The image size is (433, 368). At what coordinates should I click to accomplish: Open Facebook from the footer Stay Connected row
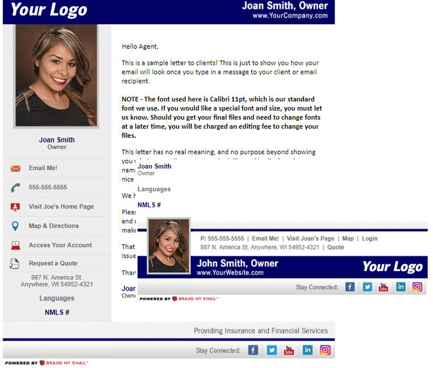253,350
